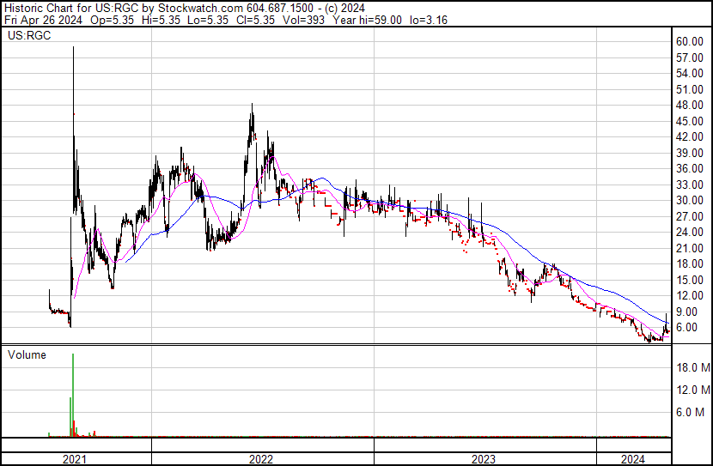Click the Vol=393 volume value

pos(304,20)
